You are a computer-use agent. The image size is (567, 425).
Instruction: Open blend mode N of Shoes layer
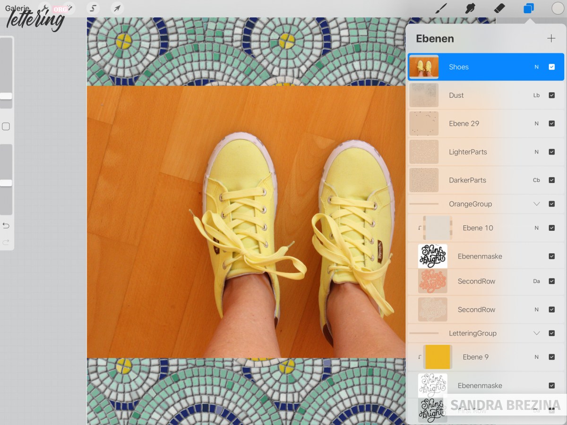coord(536,67)
